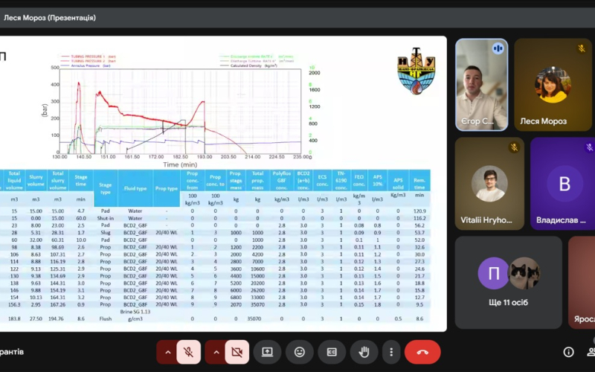Open audio settings chevron next to microphone
This screenshot has height=372, width=595.
tap(167, 352)
